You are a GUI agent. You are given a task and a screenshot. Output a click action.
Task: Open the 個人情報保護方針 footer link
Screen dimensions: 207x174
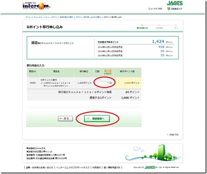(x=112, y=167)
